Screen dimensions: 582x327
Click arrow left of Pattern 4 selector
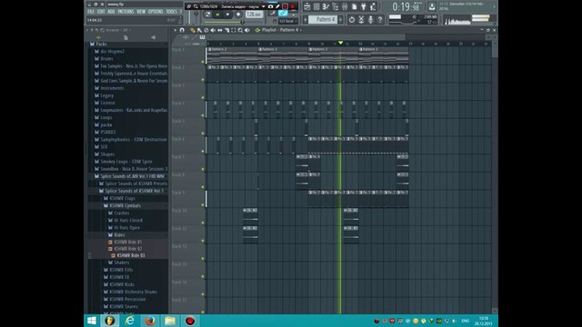pos(306,20)
